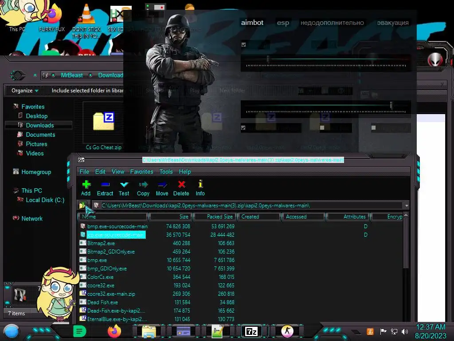
Task: Click the Copy toolbar icon
Action: tap(143, 188)
